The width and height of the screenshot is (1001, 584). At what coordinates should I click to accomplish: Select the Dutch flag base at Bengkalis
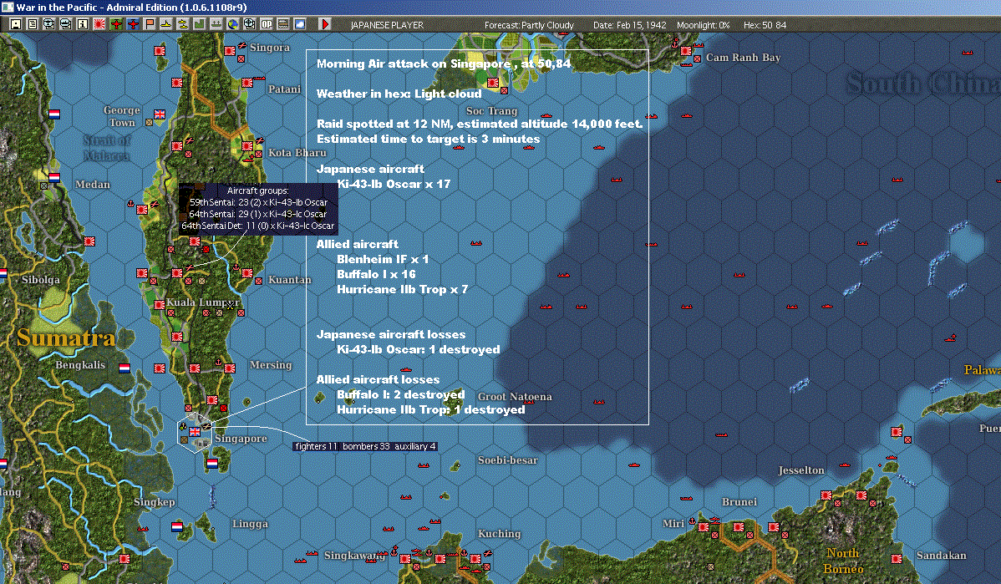[124, 368]
